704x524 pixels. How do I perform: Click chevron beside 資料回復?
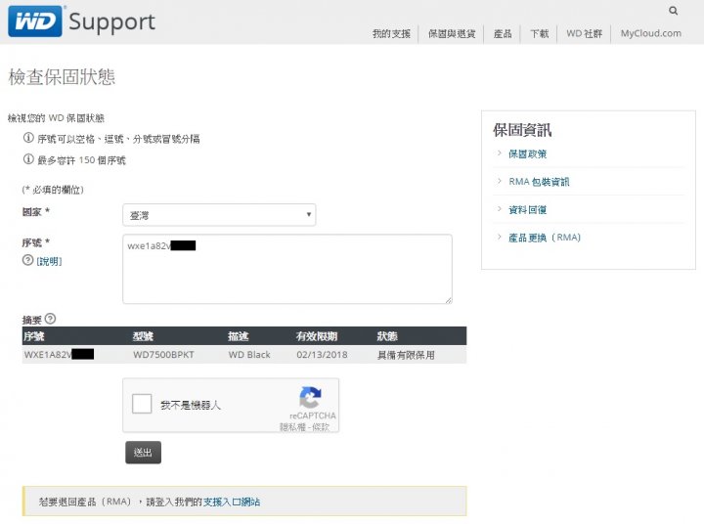point(500,209)
